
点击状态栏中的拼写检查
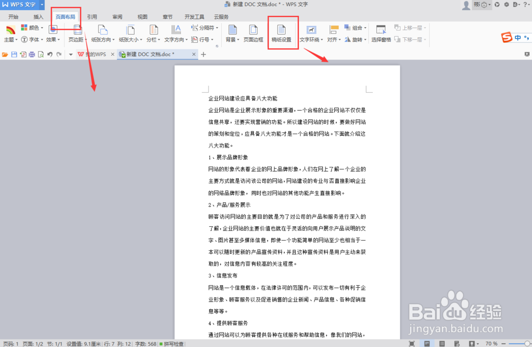[x=173, y=343]
